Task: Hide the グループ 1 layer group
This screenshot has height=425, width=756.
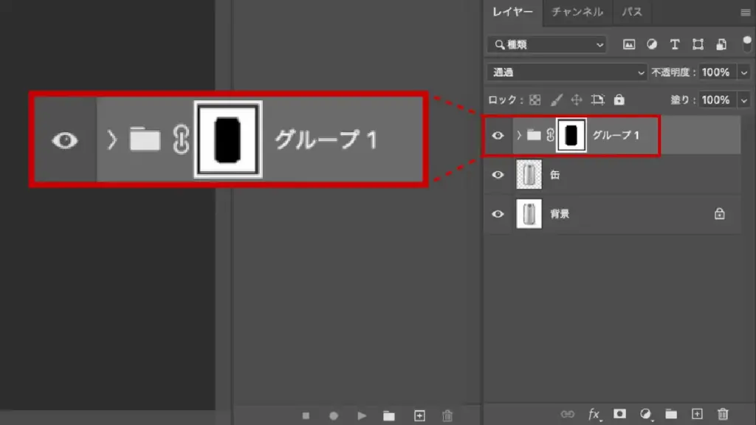Action: [498, 136]
